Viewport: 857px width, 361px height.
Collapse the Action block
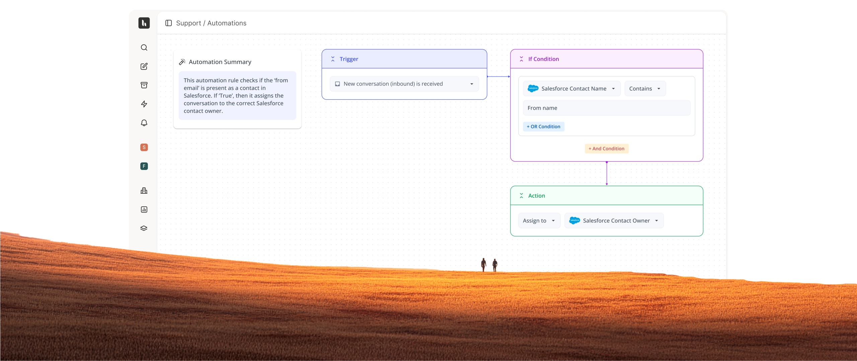tap(521, 196)
